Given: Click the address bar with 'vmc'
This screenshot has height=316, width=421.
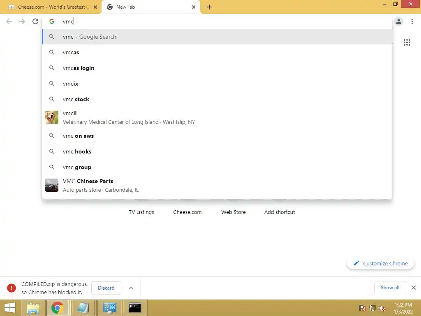Looking at the screenshot, I should [x=217, y=21].
